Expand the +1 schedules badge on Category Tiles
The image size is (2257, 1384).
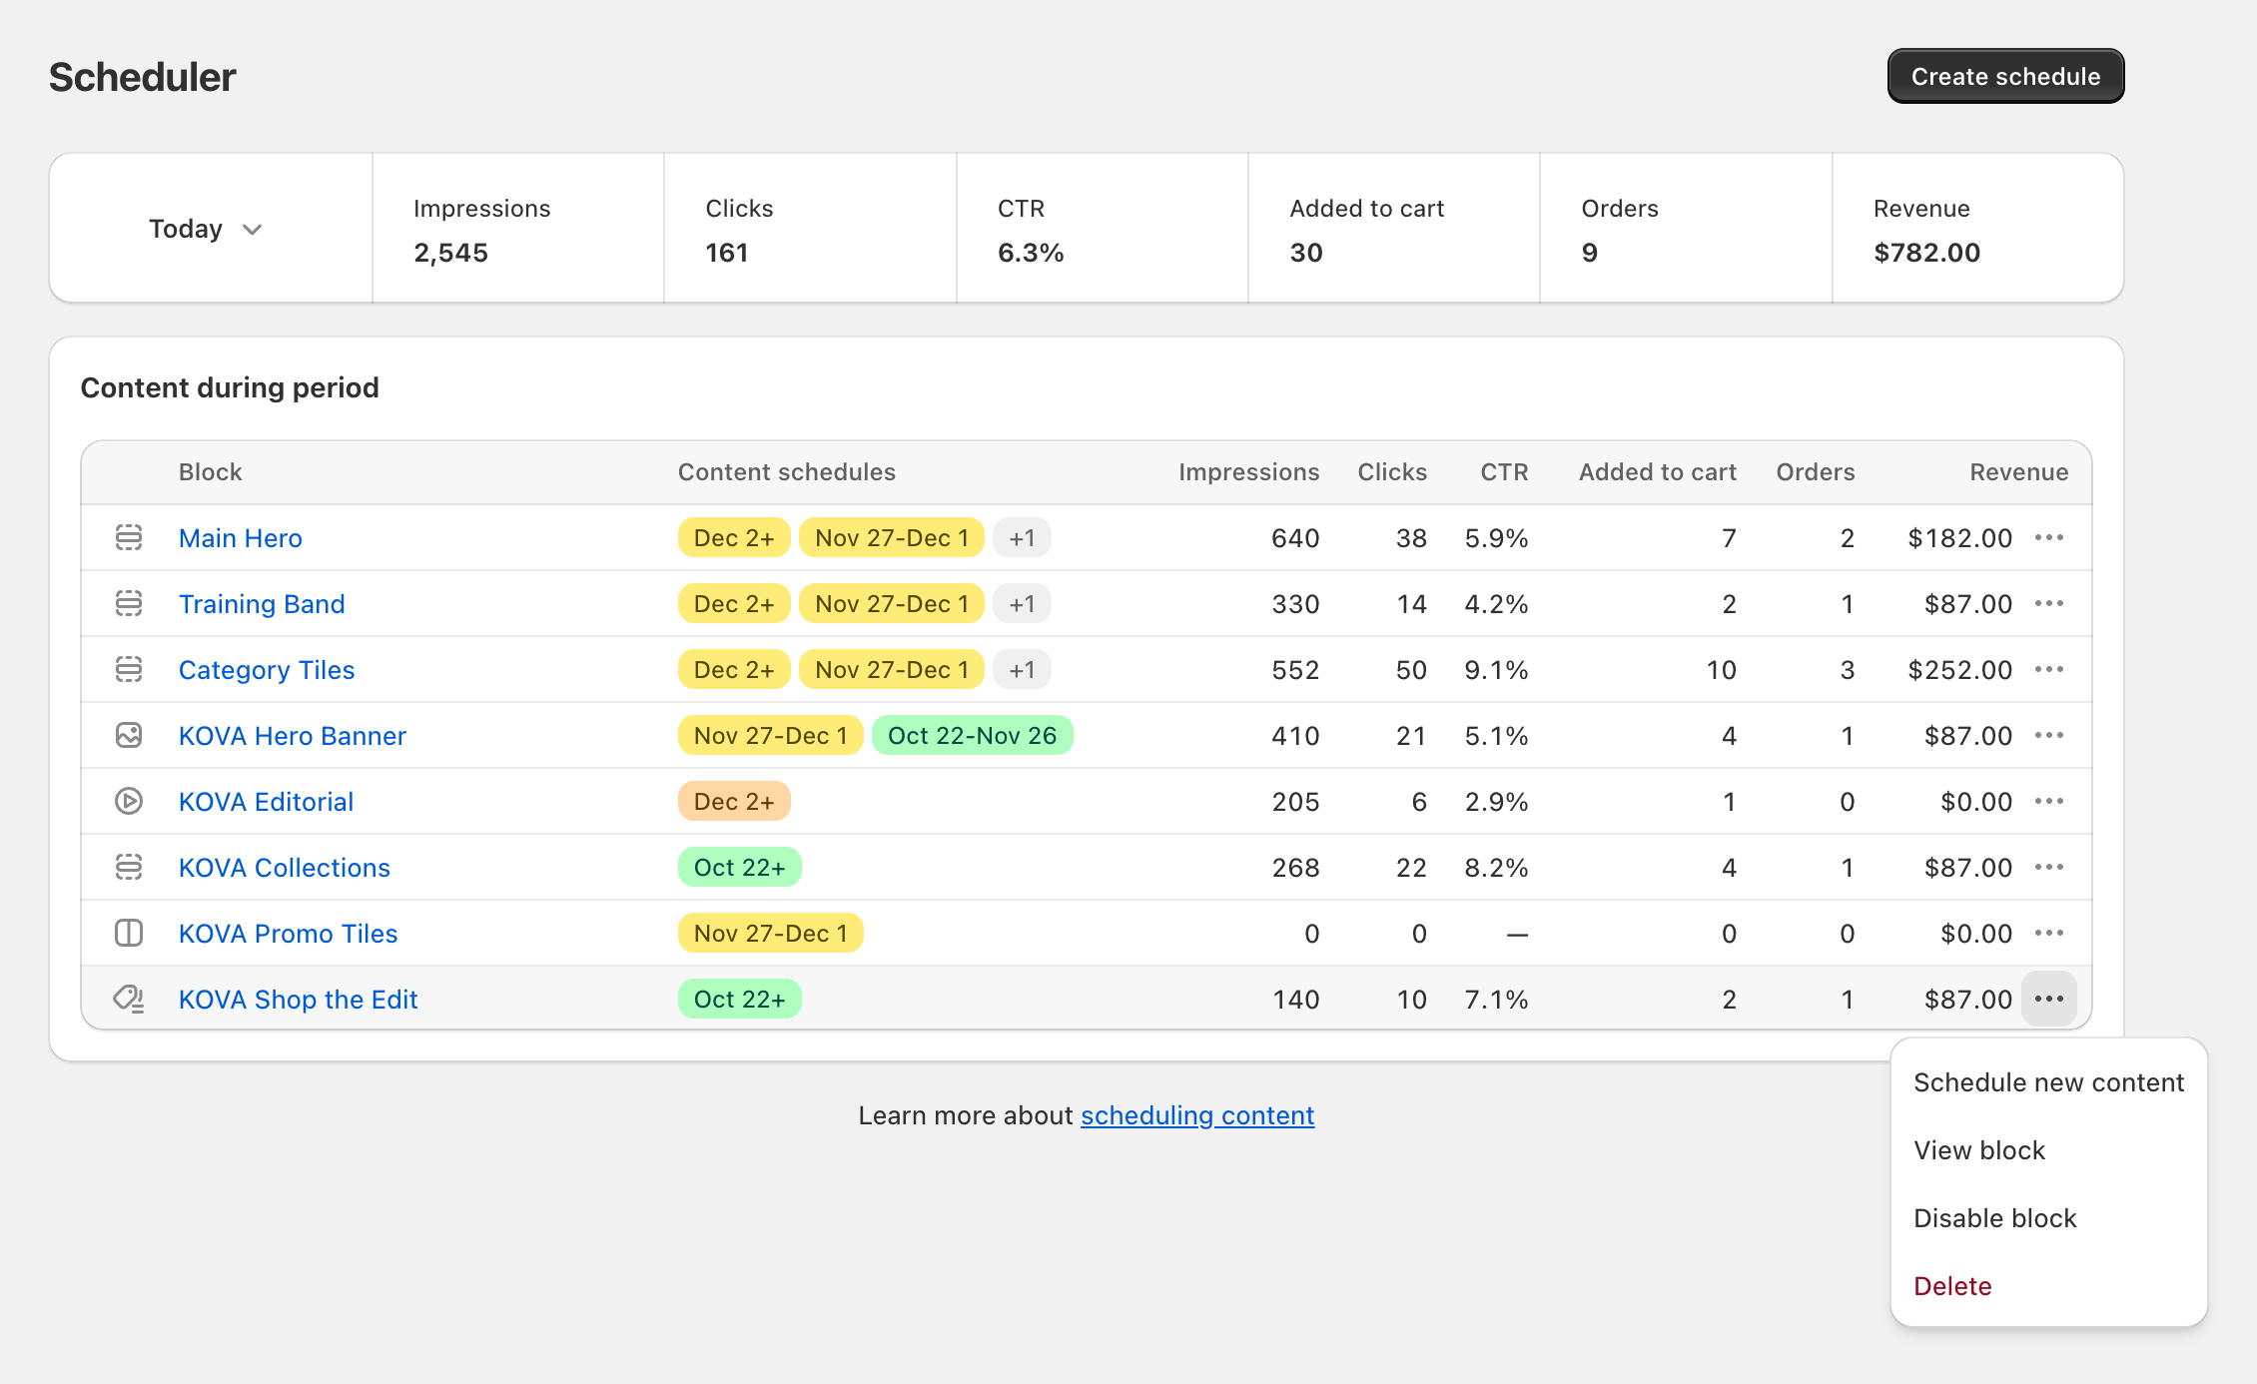[1022, 669]
